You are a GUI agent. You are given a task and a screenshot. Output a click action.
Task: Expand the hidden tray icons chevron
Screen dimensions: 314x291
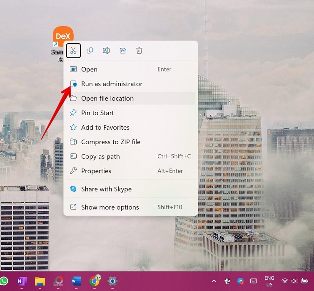(x=214, y=281)
